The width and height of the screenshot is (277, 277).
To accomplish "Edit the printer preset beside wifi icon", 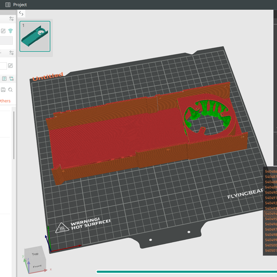I will click(3, 31).
